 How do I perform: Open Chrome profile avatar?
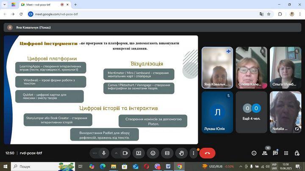[292, 14]
